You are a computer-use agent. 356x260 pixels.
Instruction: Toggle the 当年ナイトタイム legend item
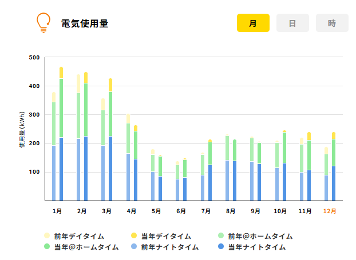point(251,247)
